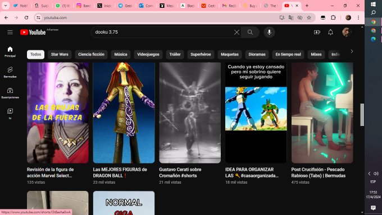
Task: Open the YouTube hamburger guide menu
Action: point(10,32)
